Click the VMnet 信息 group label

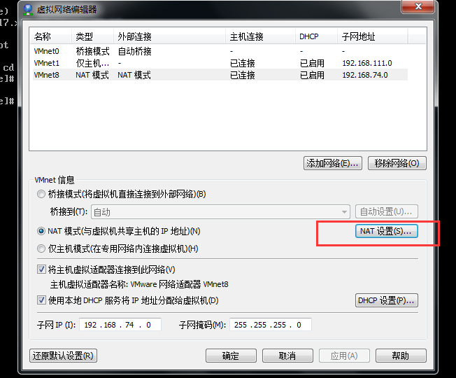point(55,180)
